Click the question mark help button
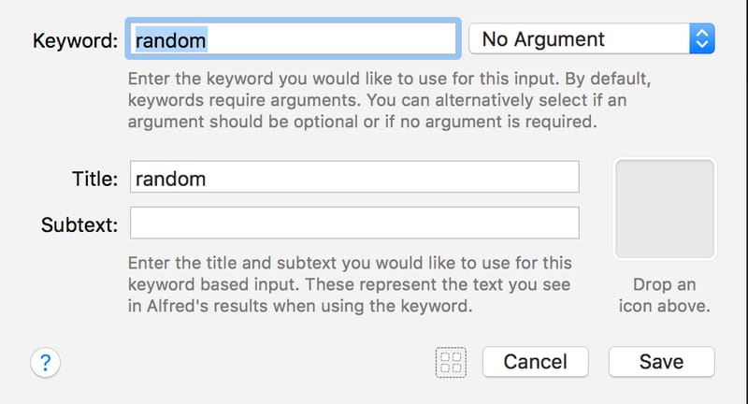This screenshot has height=404, width=748. (x=46, y=362)
